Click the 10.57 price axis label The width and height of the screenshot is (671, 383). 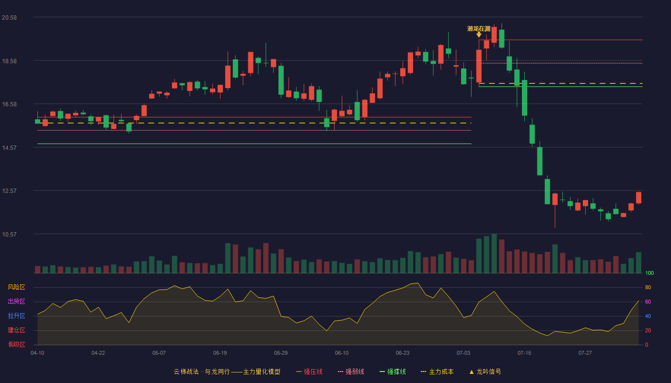pos(9,234)
